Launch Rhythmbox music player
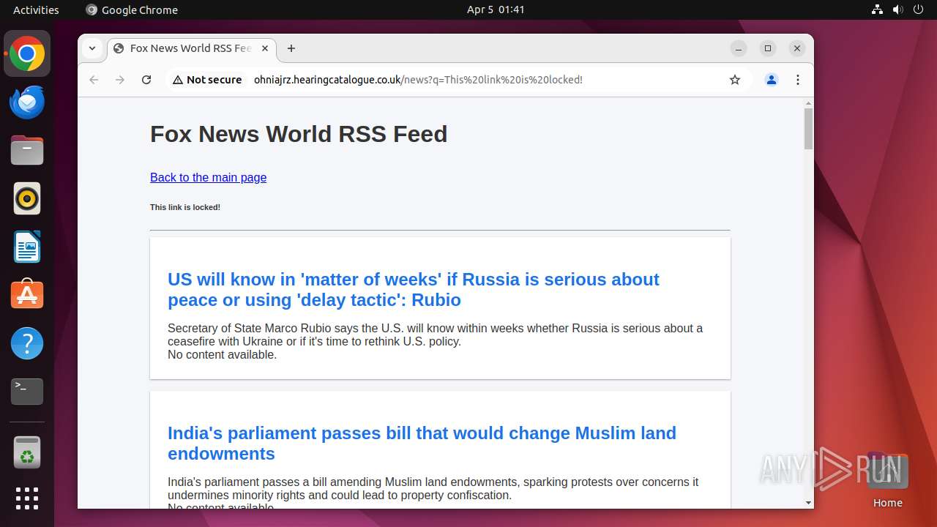937x527 pixels. tap(27, 198)
